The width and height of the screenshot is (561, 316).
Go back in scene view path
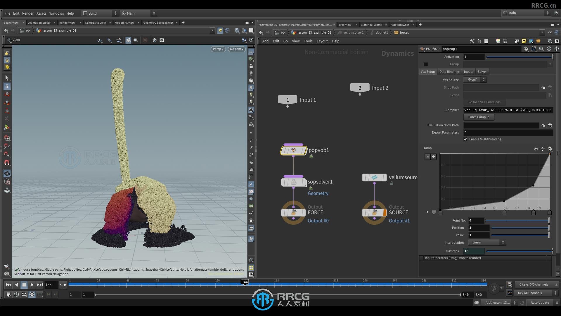click(x=6, y=30)
